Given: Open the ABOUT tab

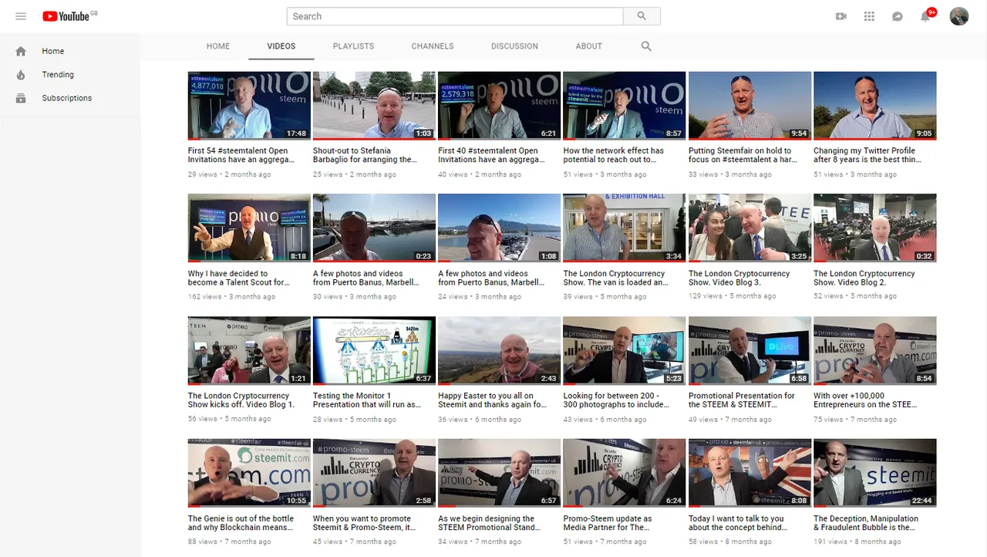Looking at the screenshot, I should [589, 46].
